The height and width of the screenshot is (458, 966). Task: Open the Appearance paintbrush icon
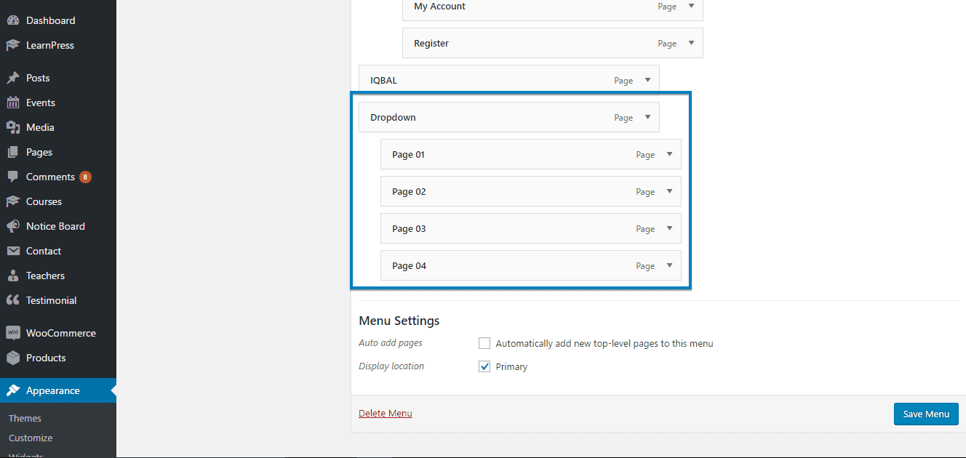(15, 390)
